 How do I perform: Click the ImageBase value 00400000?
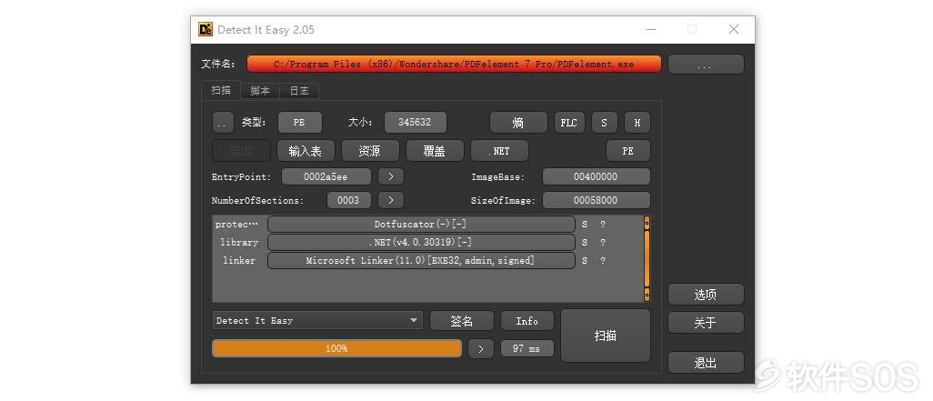[x=597, y=176]
